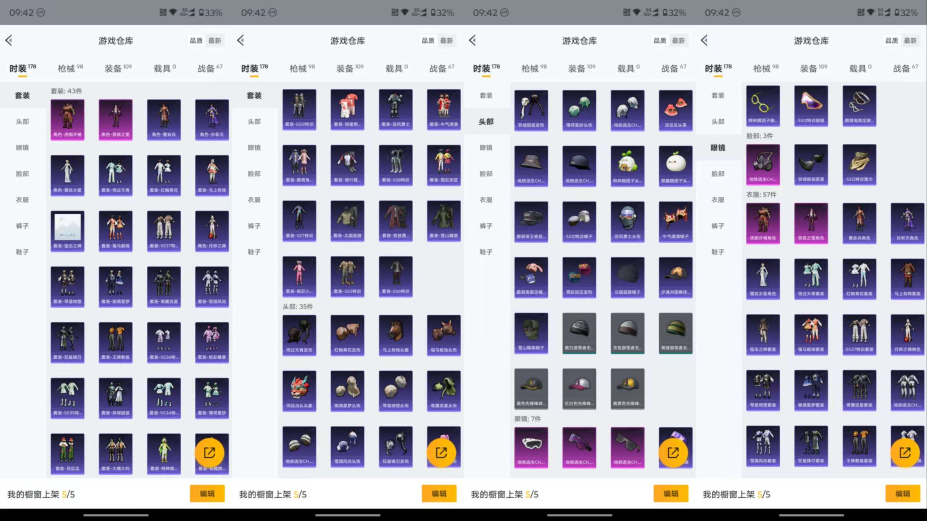
Task: Tap the back arrow on the 眼镜 inventory page
Action: (x=472, y=40)
